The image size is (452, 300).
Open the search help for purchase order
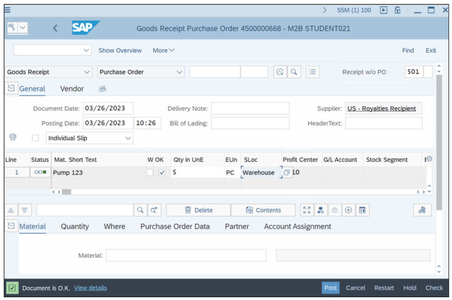[294, 72]
